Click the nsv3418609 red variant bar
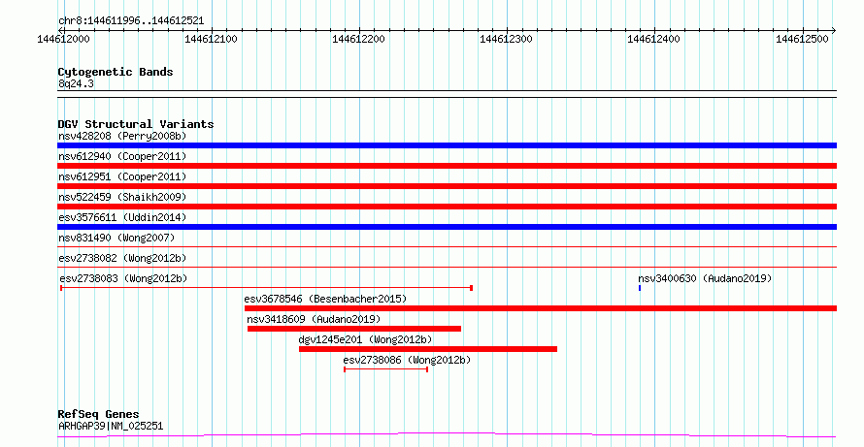 tap(354, 329)
